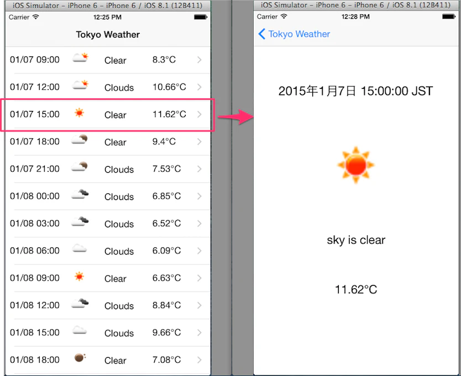Image resolution: width=461 pixels, height=376 pixels.
Task: Click the large sun image on the detail screen
Action: [356, 165]
